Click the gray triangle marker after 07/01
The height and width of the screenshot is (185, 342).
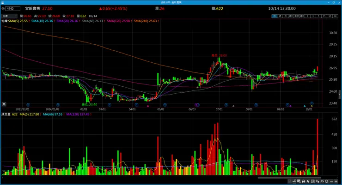pyautogui.click(x=233, y=106)
